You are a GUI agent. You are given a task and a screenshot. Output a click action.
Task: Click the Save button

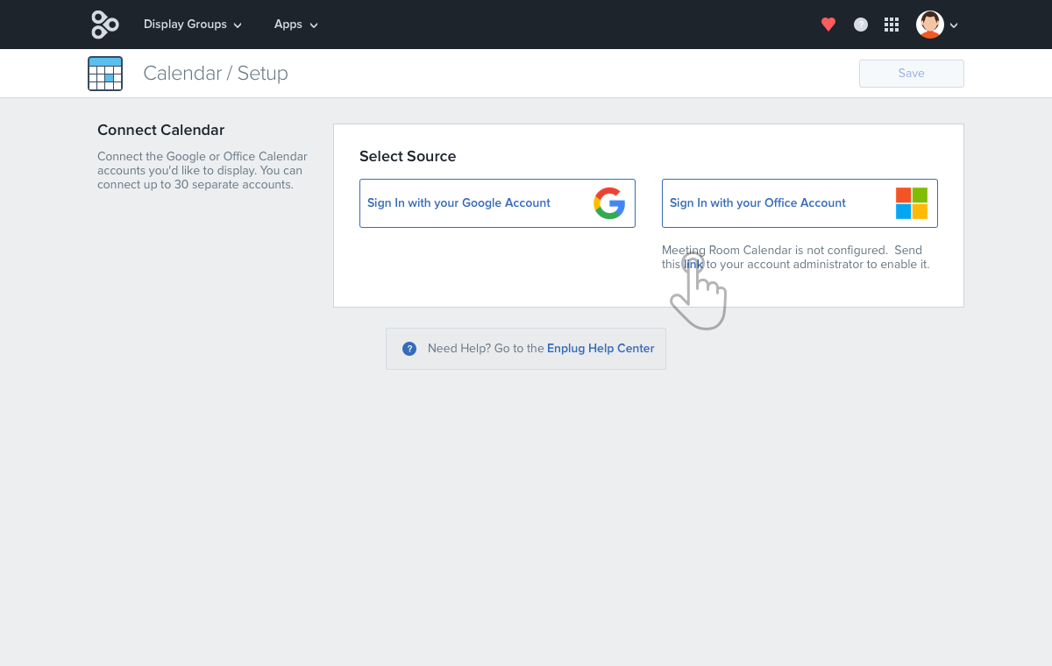pyautogui.click(x=912, y=74)
